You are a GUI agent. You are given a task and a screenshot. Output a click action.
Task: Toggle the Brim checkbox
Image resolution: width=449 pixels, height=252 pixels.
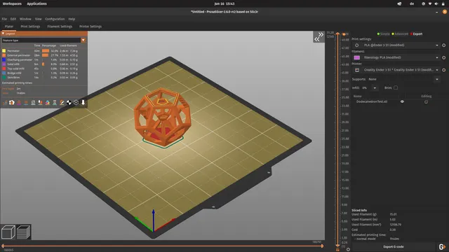click(x=396, y=87)
